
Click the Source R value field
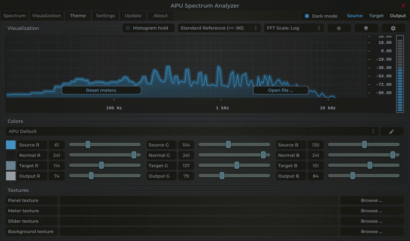point(57,145)
